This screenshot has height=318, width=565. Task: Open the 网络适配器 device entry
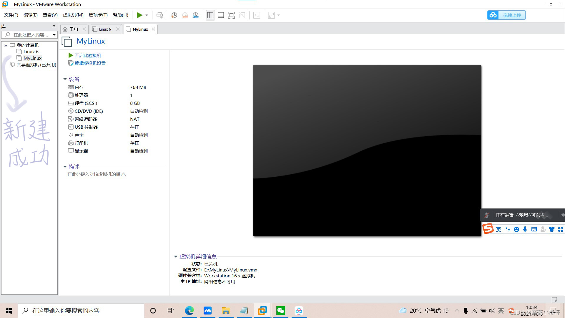(86, 119)
